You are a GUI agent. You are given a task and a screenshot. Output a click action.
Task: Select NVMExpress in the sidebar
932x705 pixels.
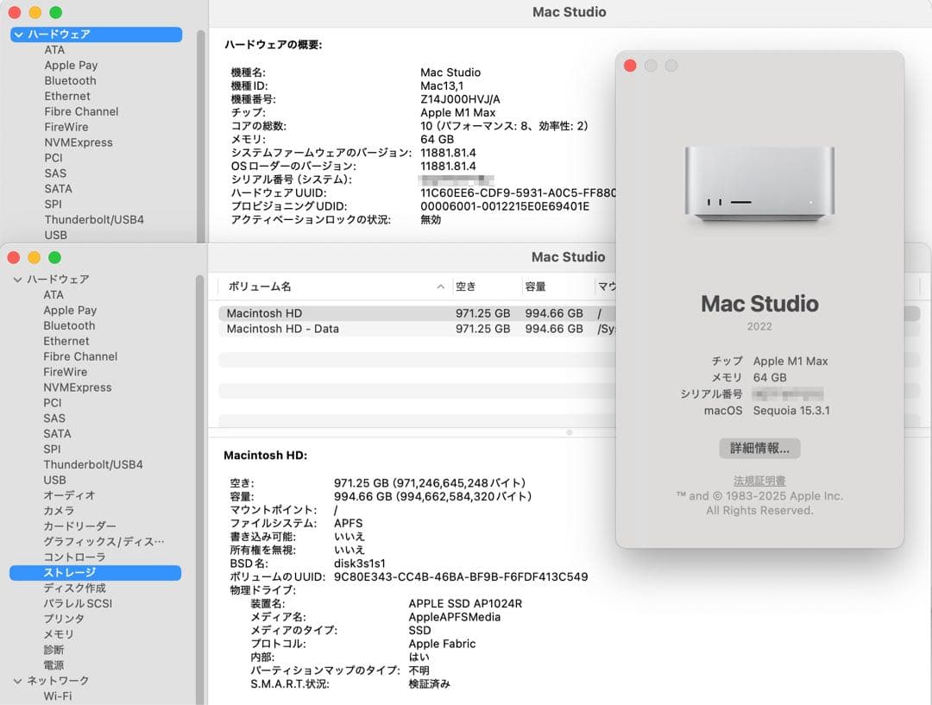79,387
